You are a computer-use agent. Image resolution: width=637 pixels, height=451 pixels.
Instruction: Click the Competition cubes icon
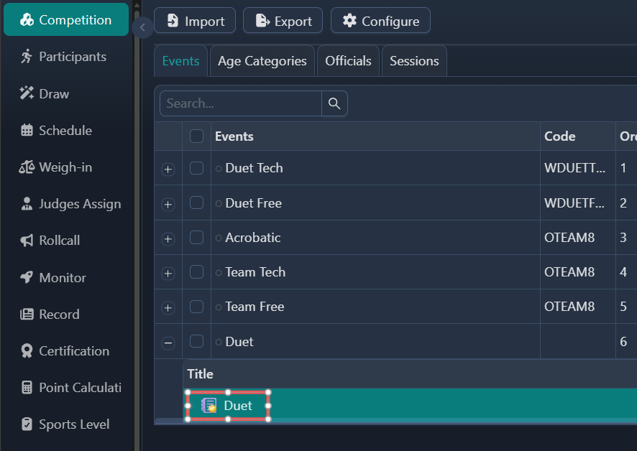(27, 19)
